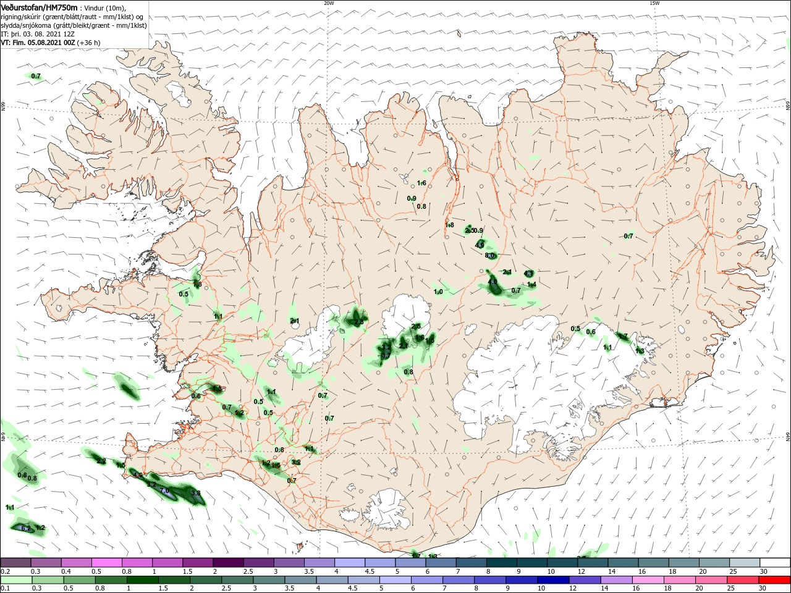Click the 0.3 label in the upper legend row

click(x=35, y=571)
